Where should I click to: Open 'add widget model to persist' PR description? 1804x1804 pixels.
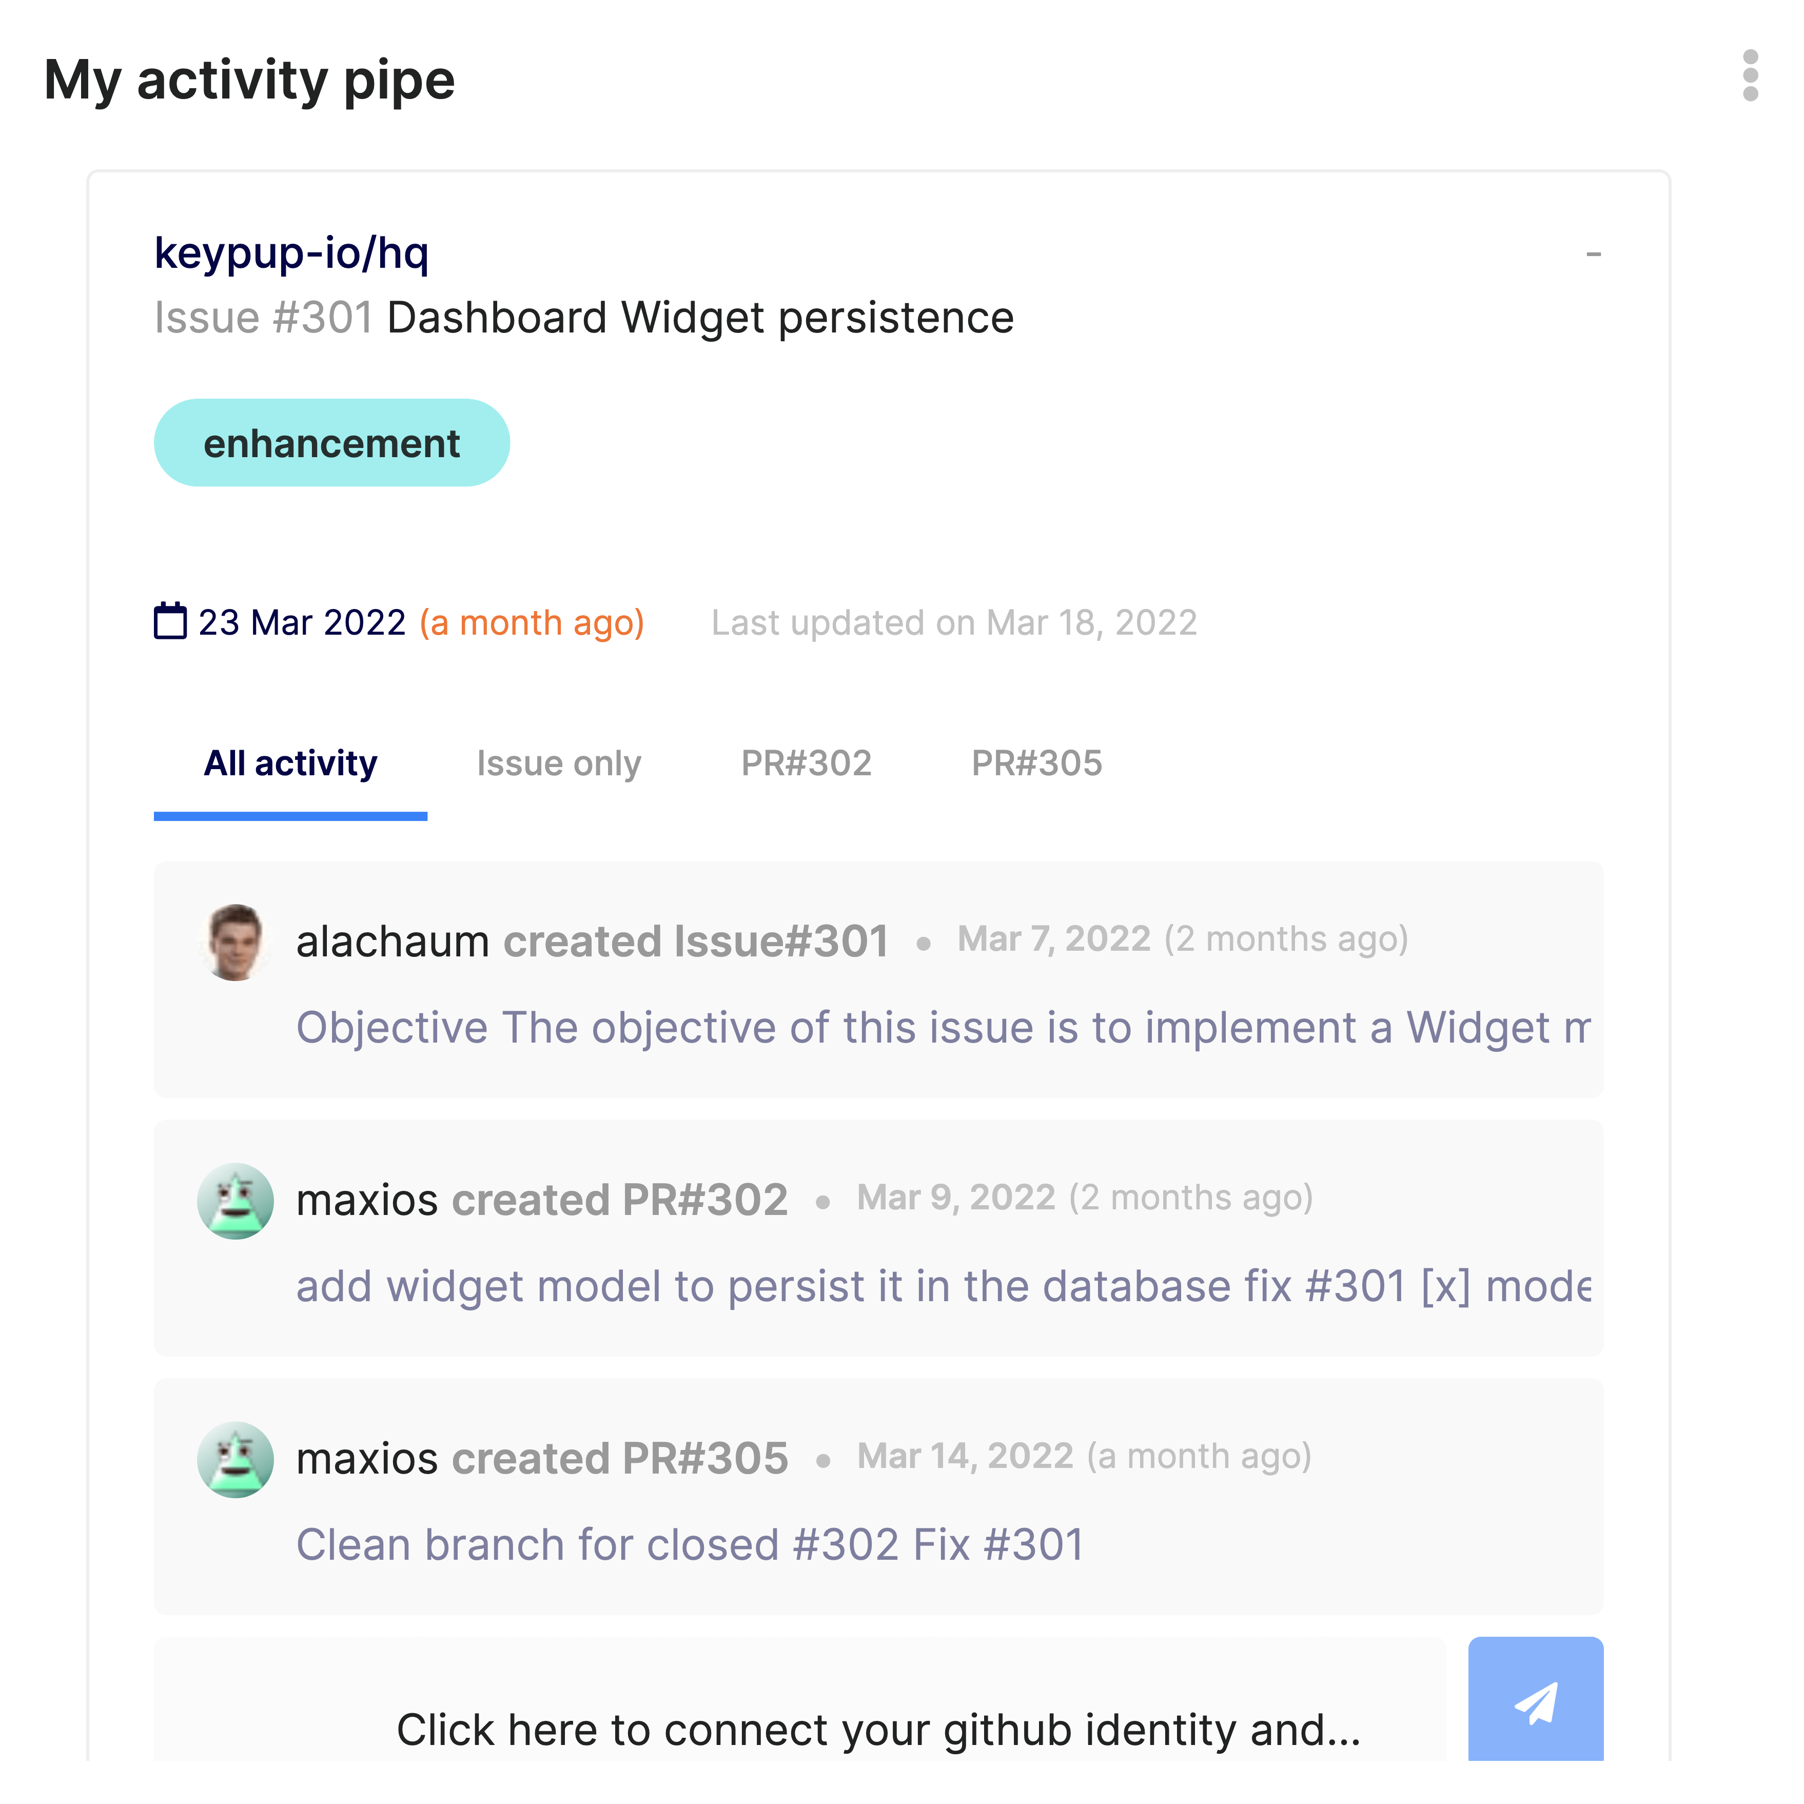tap(943, 1286)
